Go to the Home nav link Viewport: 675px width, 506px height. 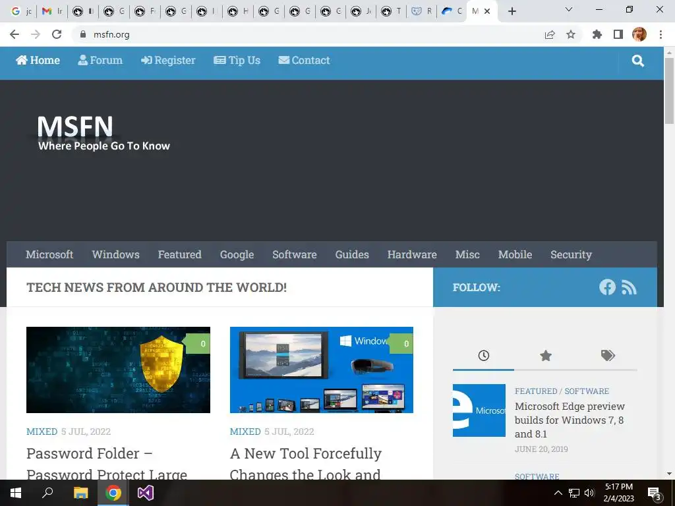[x=38, y=60]
